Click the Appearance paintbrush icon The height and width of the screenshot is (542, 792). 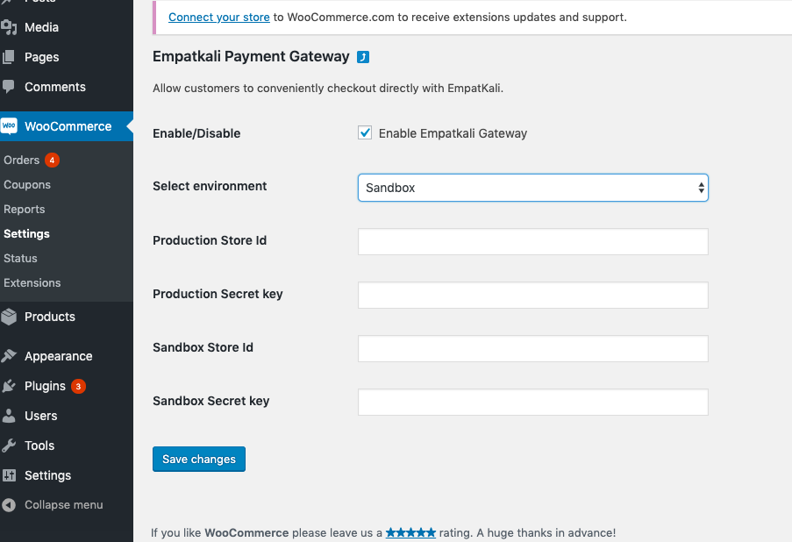pyautogui.click(x=9, y=356)
